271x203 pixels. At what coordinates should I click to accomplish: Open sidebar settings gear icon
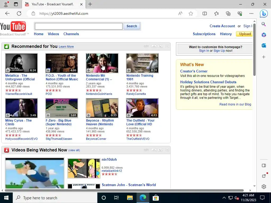264,187
